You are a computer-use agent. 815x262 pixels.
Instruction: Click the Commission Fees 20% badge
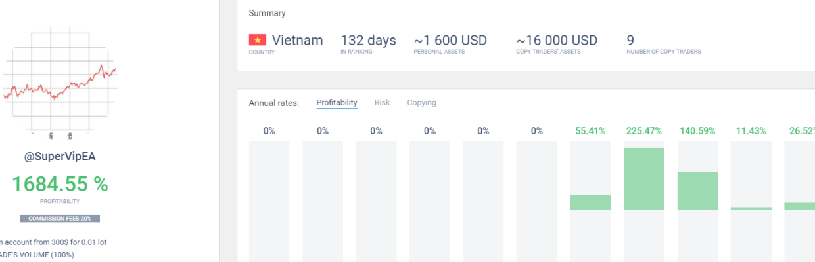pyautogui.click(x=60, y=218)
